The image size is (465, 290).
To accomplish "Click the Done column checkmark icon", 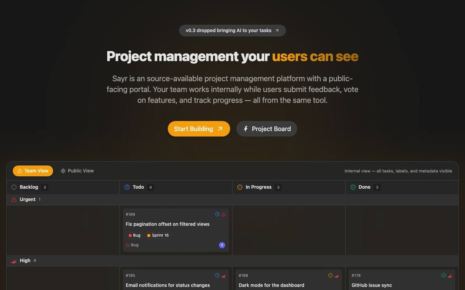I will [x=353, y=187].
